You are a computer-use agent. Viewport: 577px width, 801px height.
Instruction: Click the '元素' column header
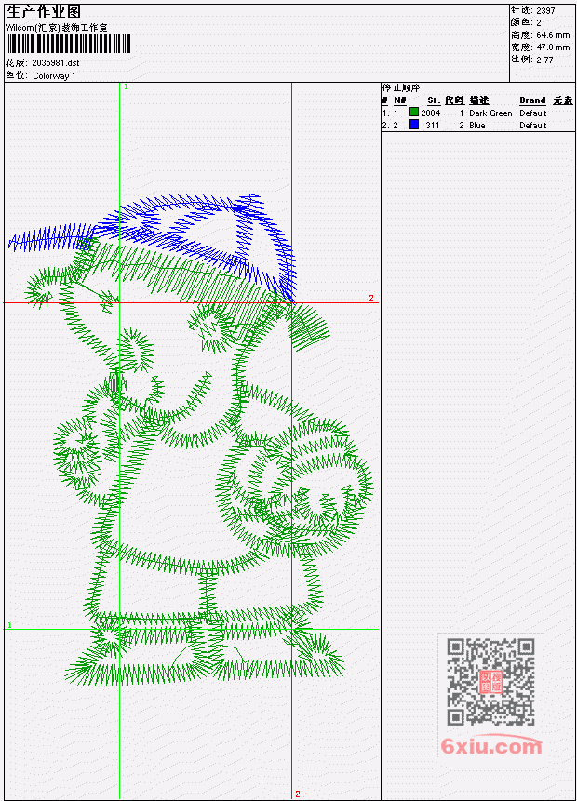coord(563,100)
